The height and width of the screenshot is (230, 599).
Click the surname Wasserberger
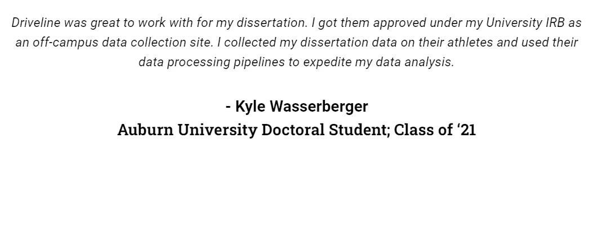pos(319,106)
